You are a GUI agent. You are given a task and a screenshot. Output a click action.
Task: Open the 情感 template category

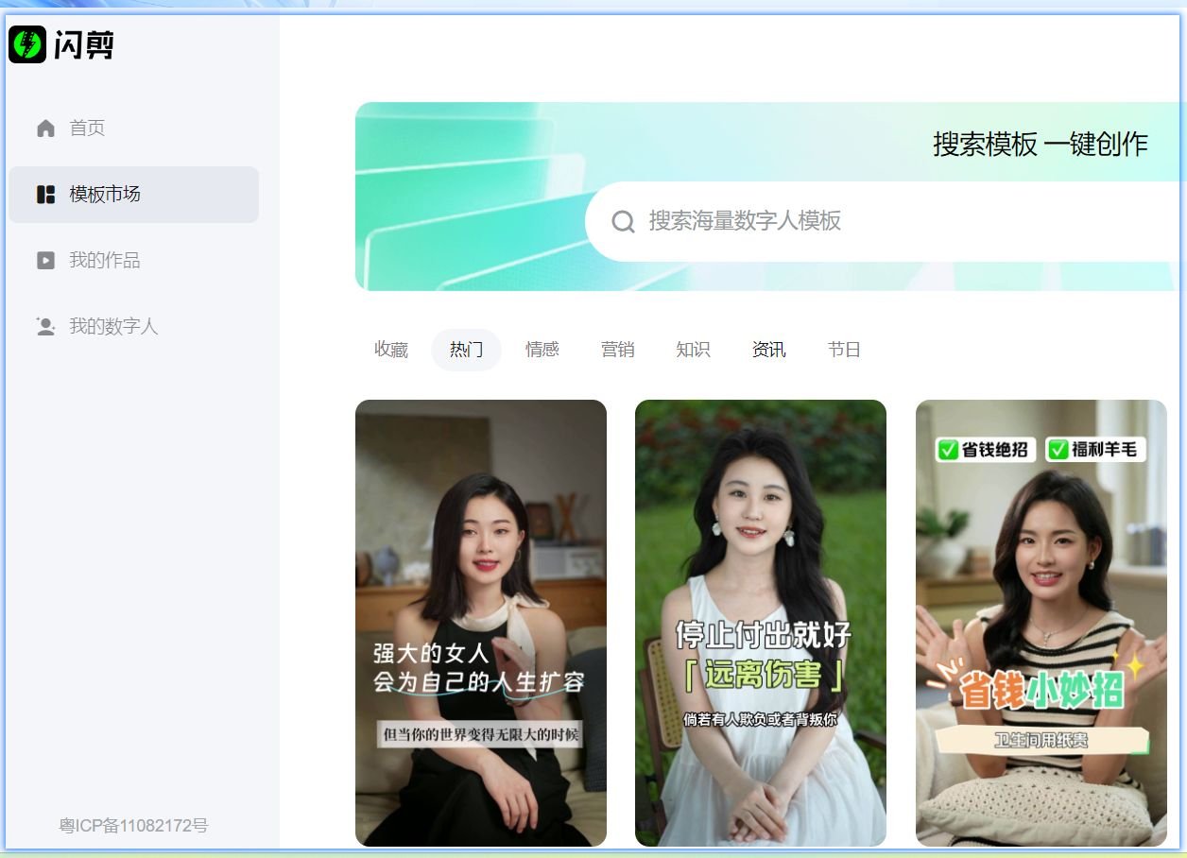click(542, 349)
